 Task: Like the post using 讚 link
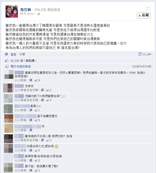click(x=6, y=54)
